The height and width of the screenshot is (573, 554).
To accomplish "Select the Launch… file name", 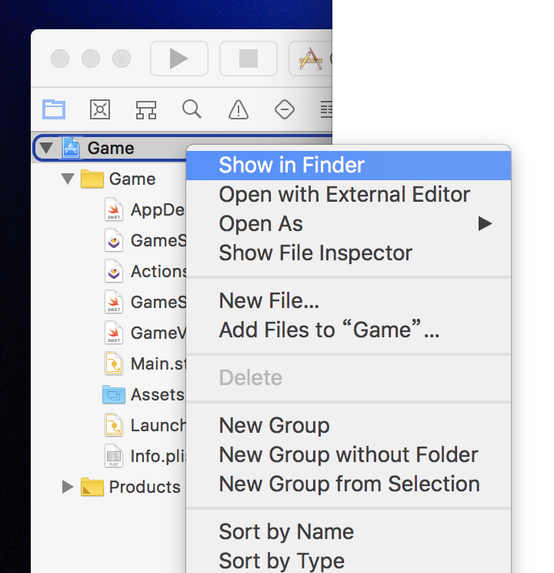I will (x=159, y=425).
